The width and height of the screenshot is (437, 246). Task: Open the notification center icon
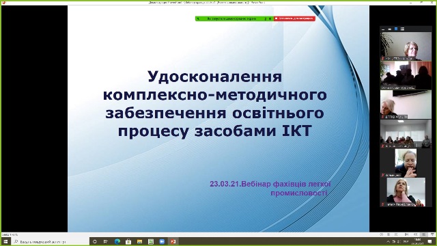pyautogui.click(x=430, y=241)
